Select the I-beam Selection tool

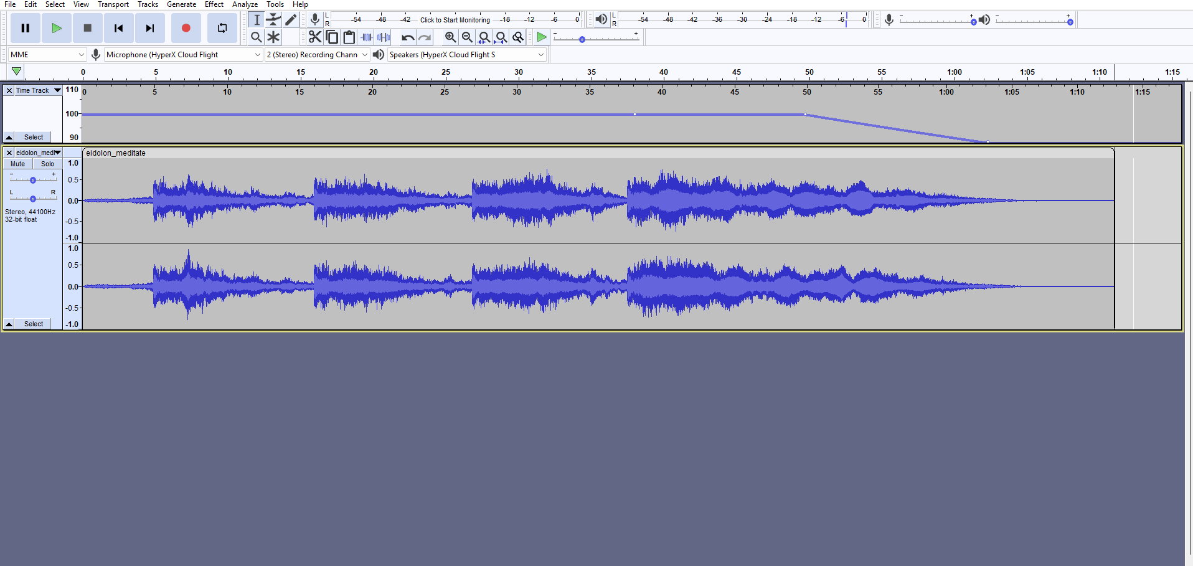click(x=257, y=20)
